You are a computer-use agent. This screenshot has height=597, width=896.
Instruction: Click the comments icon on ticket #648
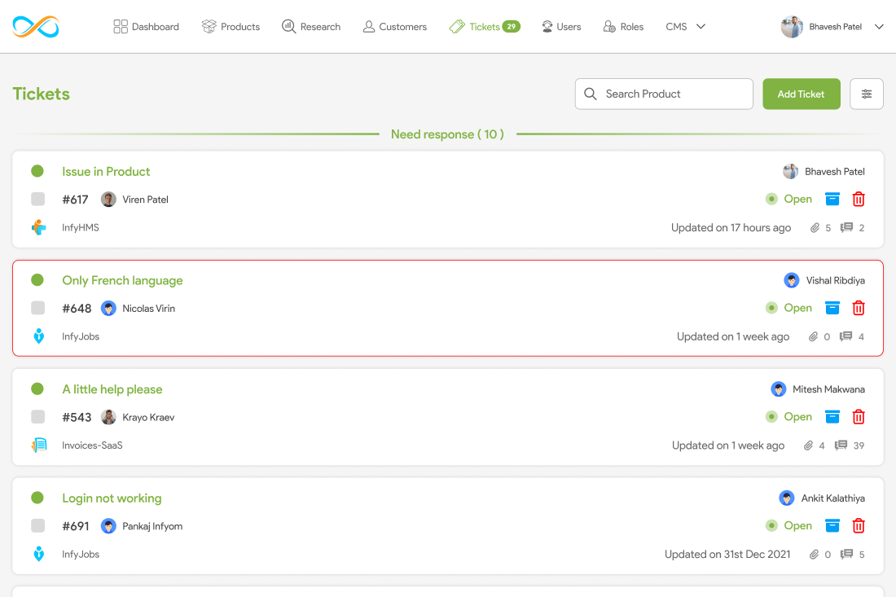(845, 336)
